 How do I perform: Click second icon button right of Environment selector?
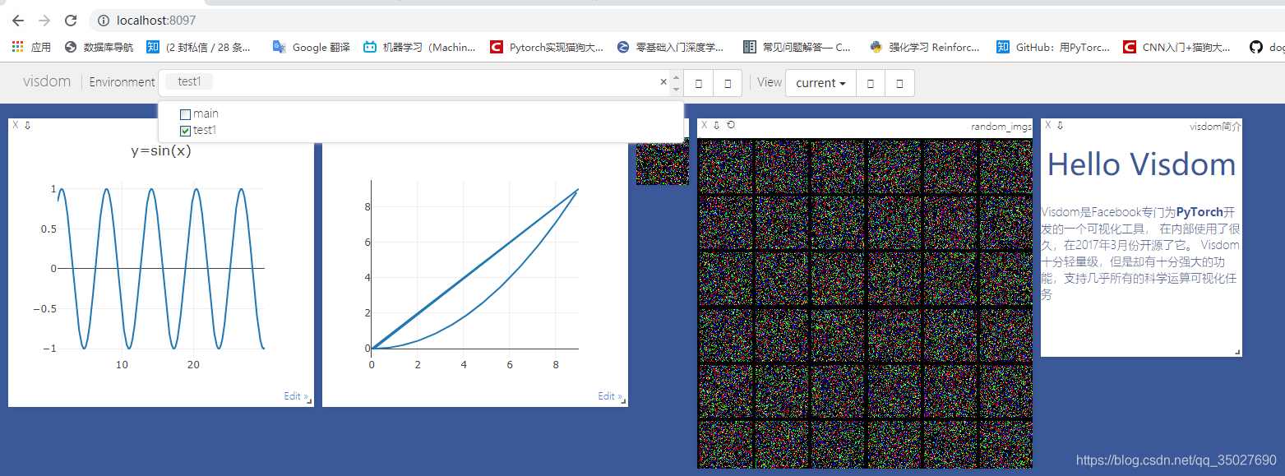(728, 83)
